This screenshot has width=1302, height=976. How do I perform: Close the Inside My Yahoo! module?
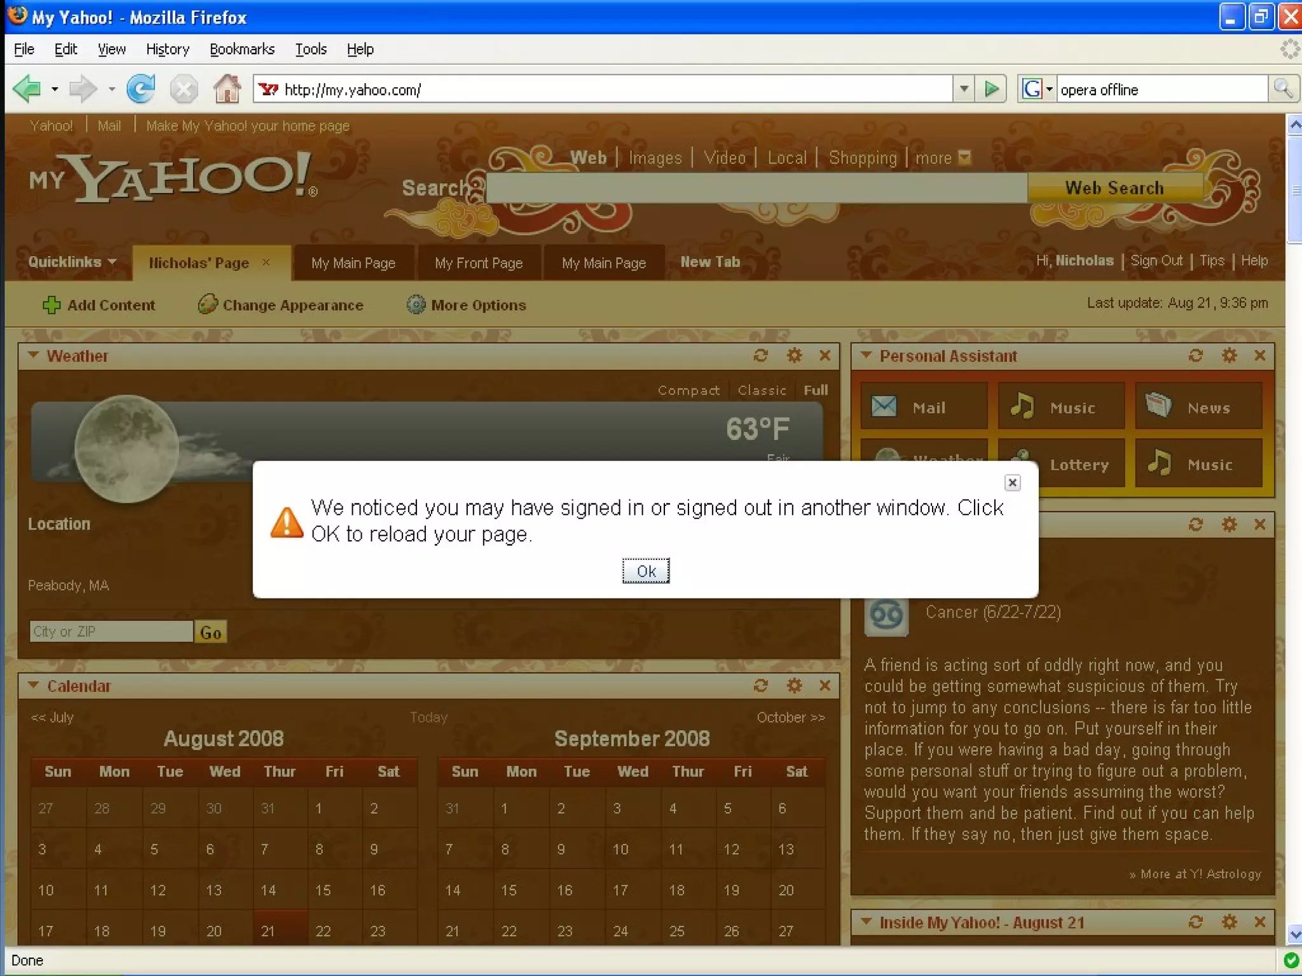coord(1260,922)
